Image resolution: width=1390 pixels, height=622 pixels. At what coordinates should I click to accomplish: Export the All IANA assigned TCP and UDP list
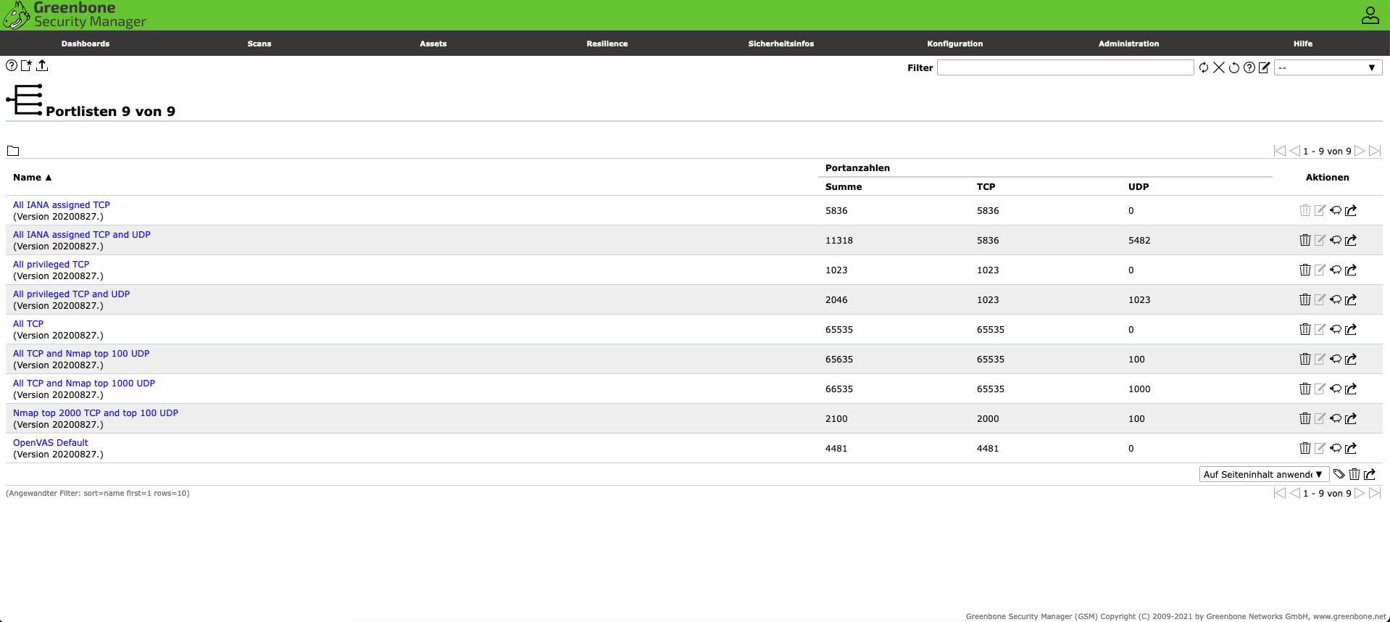(x=1351, y=240)
